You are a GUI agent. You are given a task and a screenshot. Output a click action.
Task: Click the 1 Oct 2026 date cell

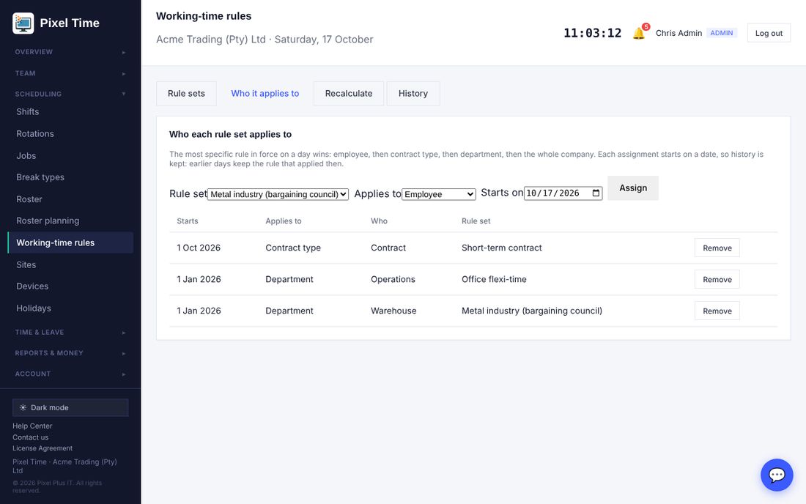coord(199,248)
